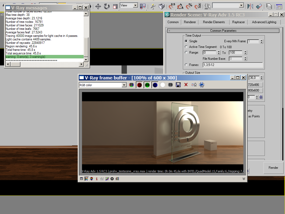The height and width of the screenshot is (214, 285).
Task: Switch to the Common tab
Action: tap(173, 22)
